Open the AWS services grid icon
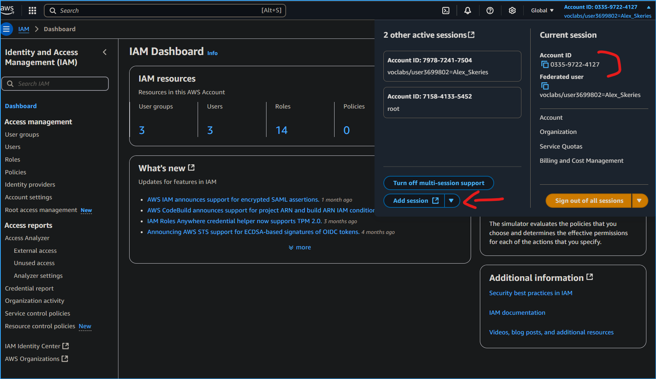 tap(32, 10)
